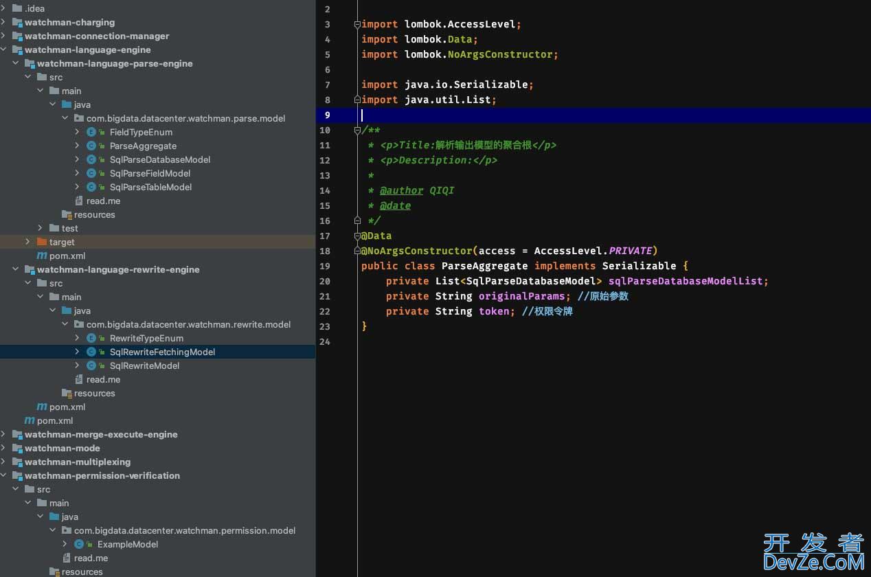The width and height of the screenshot is (871, 577).
Task: Select ExampleModel in the project tree
Action: tap(128, 544)
